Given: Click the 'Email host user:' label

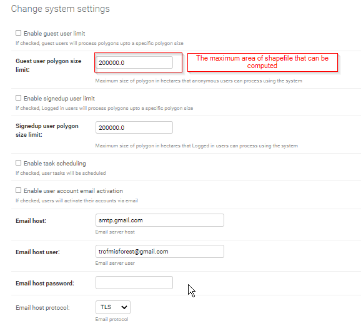Looking at the screenshot, I should tap(37, 252).
